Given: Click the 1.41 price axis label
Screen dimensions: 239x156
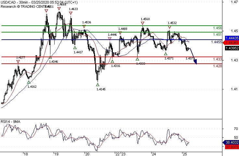Looking at the screenshot, I should (x=234, y=89).
